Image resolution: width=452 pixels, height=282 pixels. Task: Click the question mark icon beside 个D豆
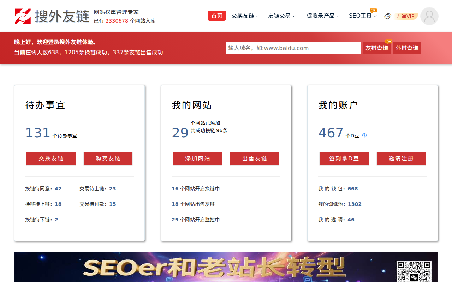[x=364, y=135]
